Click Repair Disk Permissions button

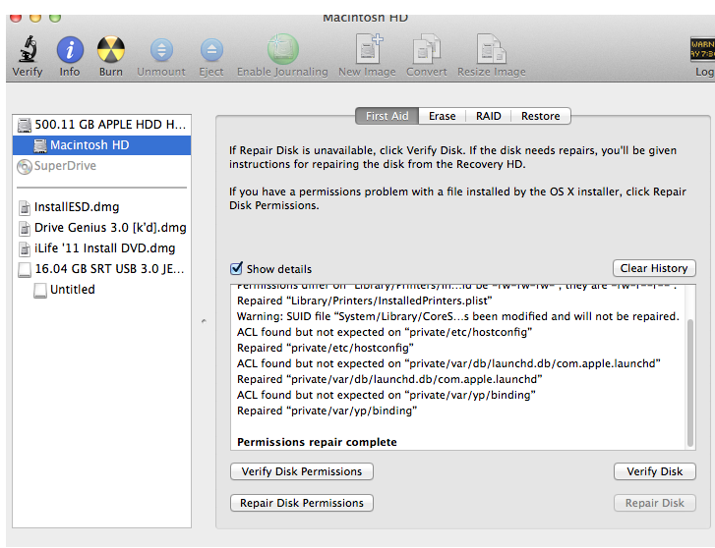[302, 503]
